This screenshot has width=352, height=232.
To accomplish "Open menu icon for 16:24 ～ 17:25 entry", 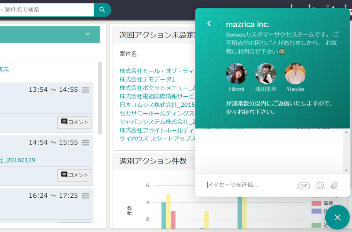I will point(85,196).
